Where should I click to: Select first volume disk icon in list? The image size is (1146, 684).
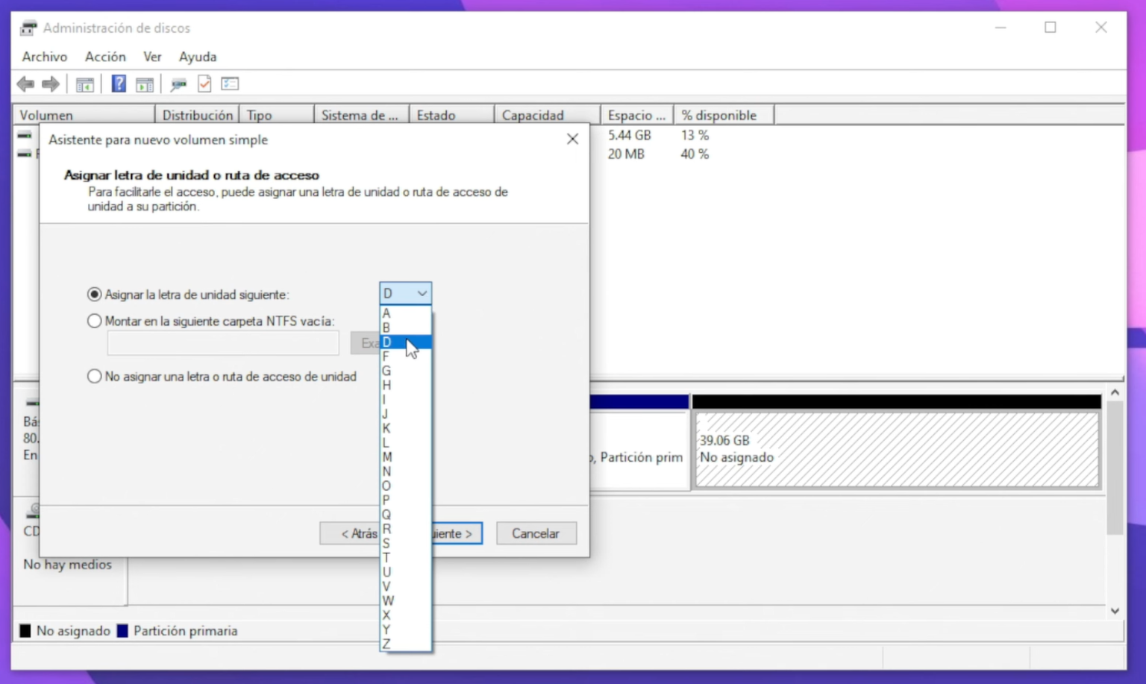pyautogui.click(x=25, y=135)
